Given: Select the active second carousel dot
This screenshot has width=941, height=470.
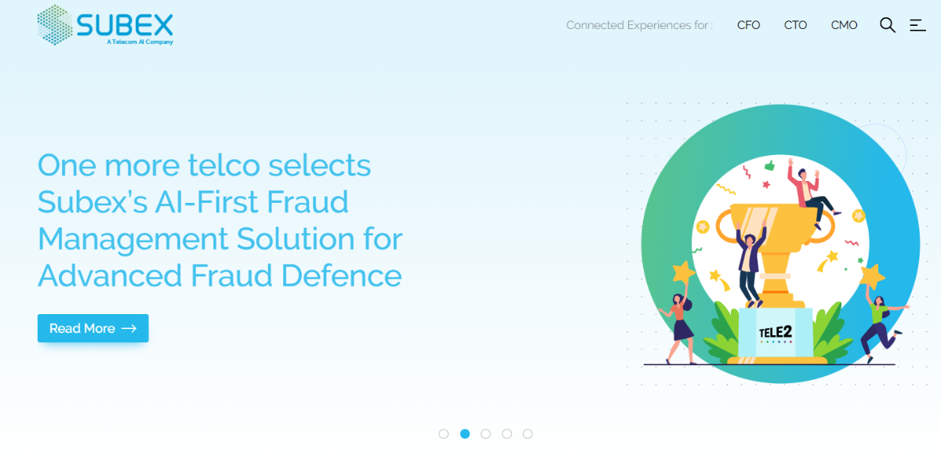Looking at the screenshot, I should click(x=465, y=434).
